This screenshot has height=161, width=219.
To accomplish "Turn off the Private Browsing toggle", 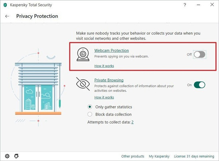I will pyautogui.click(x=199, y=85).
